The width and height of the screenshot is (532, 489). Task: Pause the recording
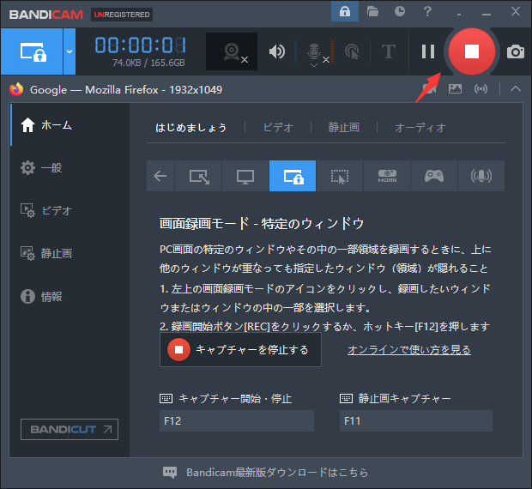click(428, 51)
